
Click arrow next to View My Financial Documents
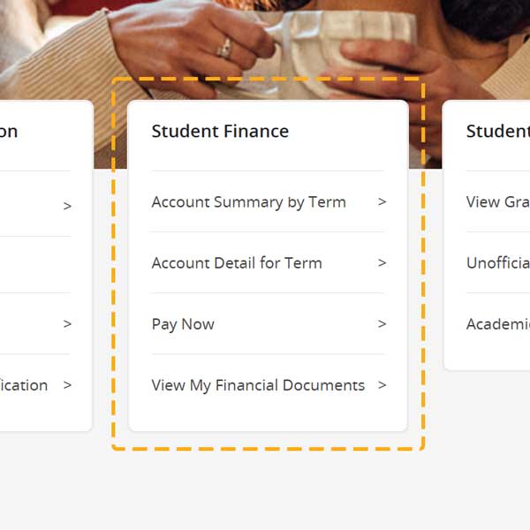382,385
